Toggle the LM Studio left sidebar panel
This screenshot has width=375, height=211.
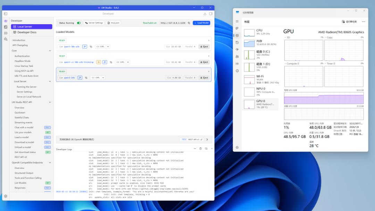pos(6,14)
